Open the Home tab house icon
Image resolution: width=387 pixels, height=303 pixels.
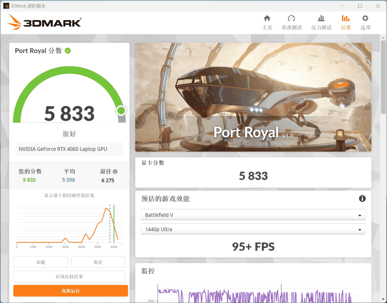(x=267, y=18)
